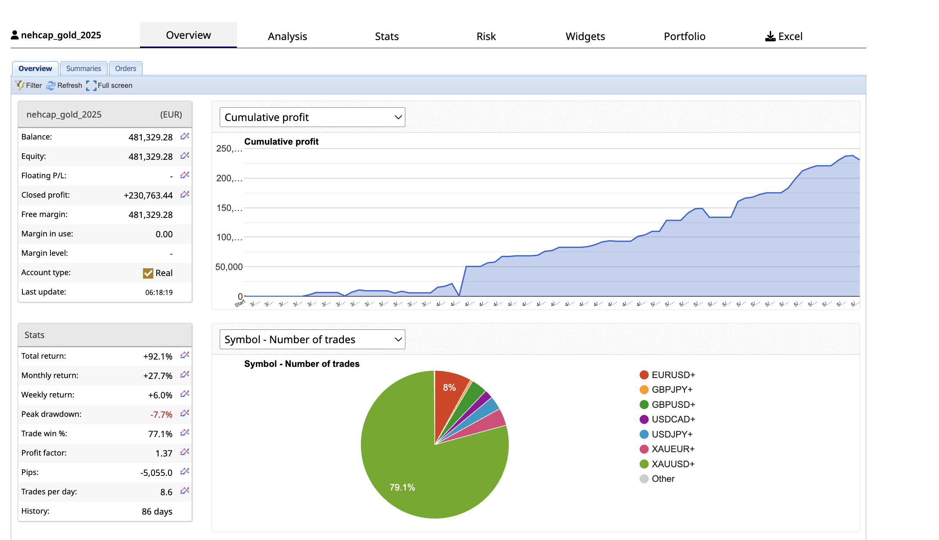Click chart icon beside Peak drawdown
The width and height of the screenshot is (939, 540).
[x=185, y=413]
